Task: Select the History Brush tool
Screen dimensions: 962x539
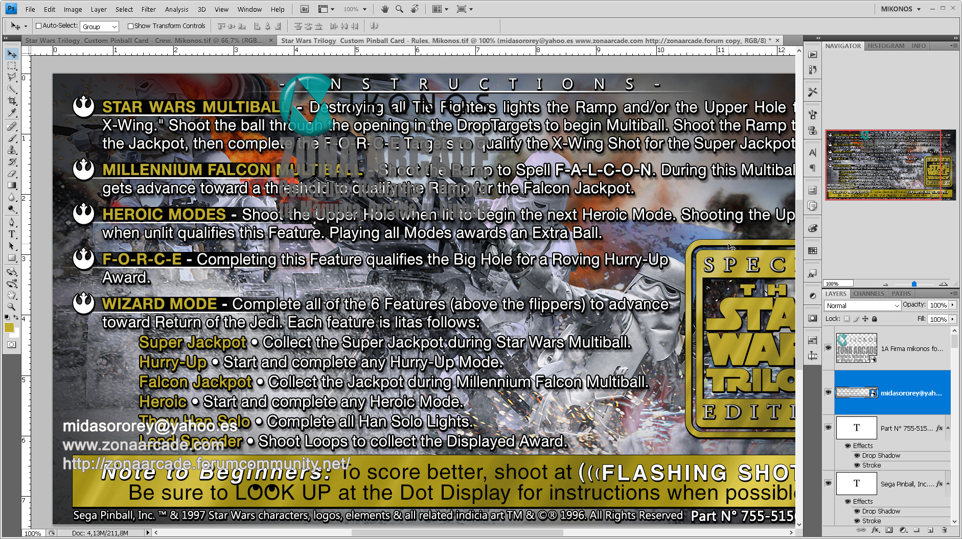Action: pos(12,161)
